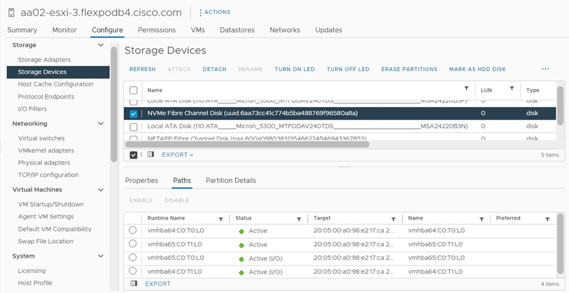
Task: Click ERASE PARTITIONS
Action: [x=409, y=69]
